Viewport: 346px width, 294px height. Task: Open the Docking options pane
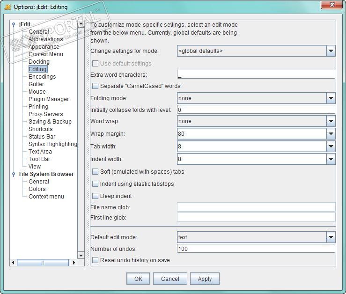[x=39, y=62]
